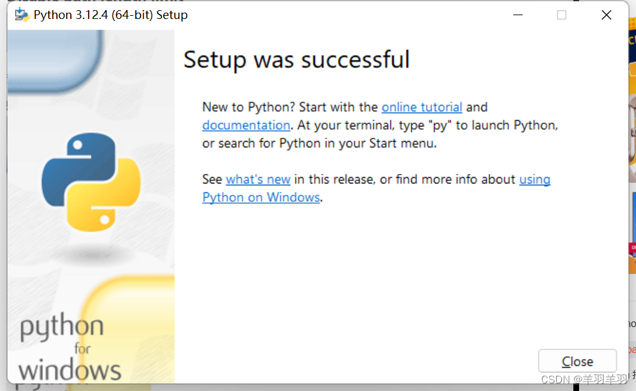Image resolution: width=636 pixels, height=391 pixels.
Task: Open the documentation link
Action: 246,125
